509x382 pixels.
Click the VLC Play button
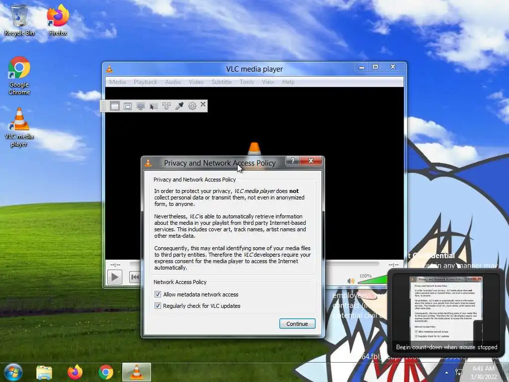[115, 277]
